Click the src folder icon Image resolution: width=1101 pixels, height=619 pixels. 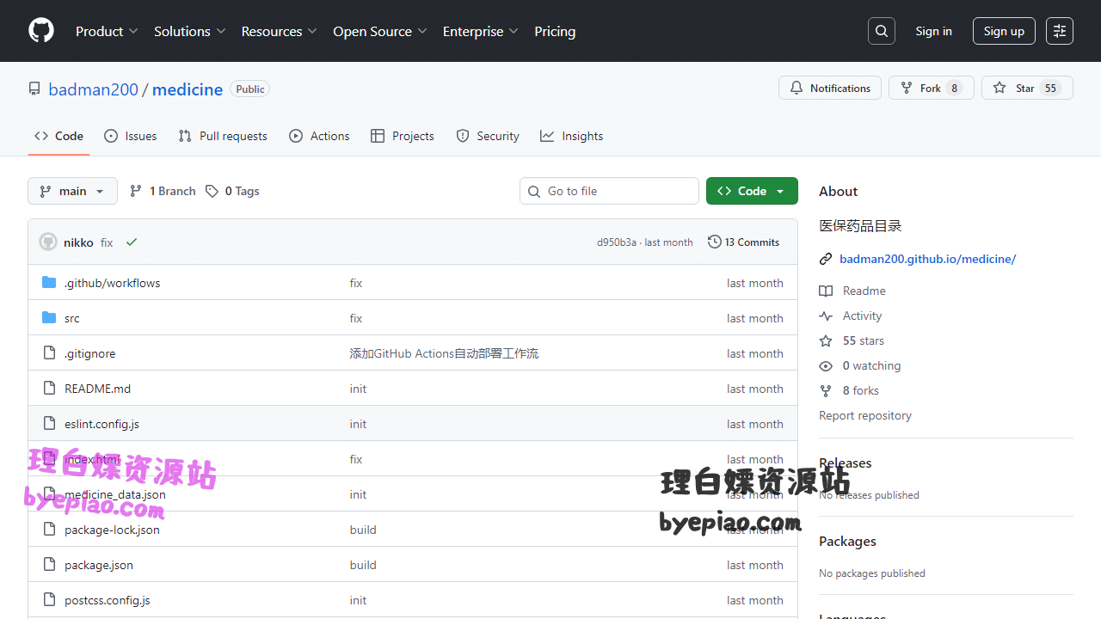tap(49, 317)
